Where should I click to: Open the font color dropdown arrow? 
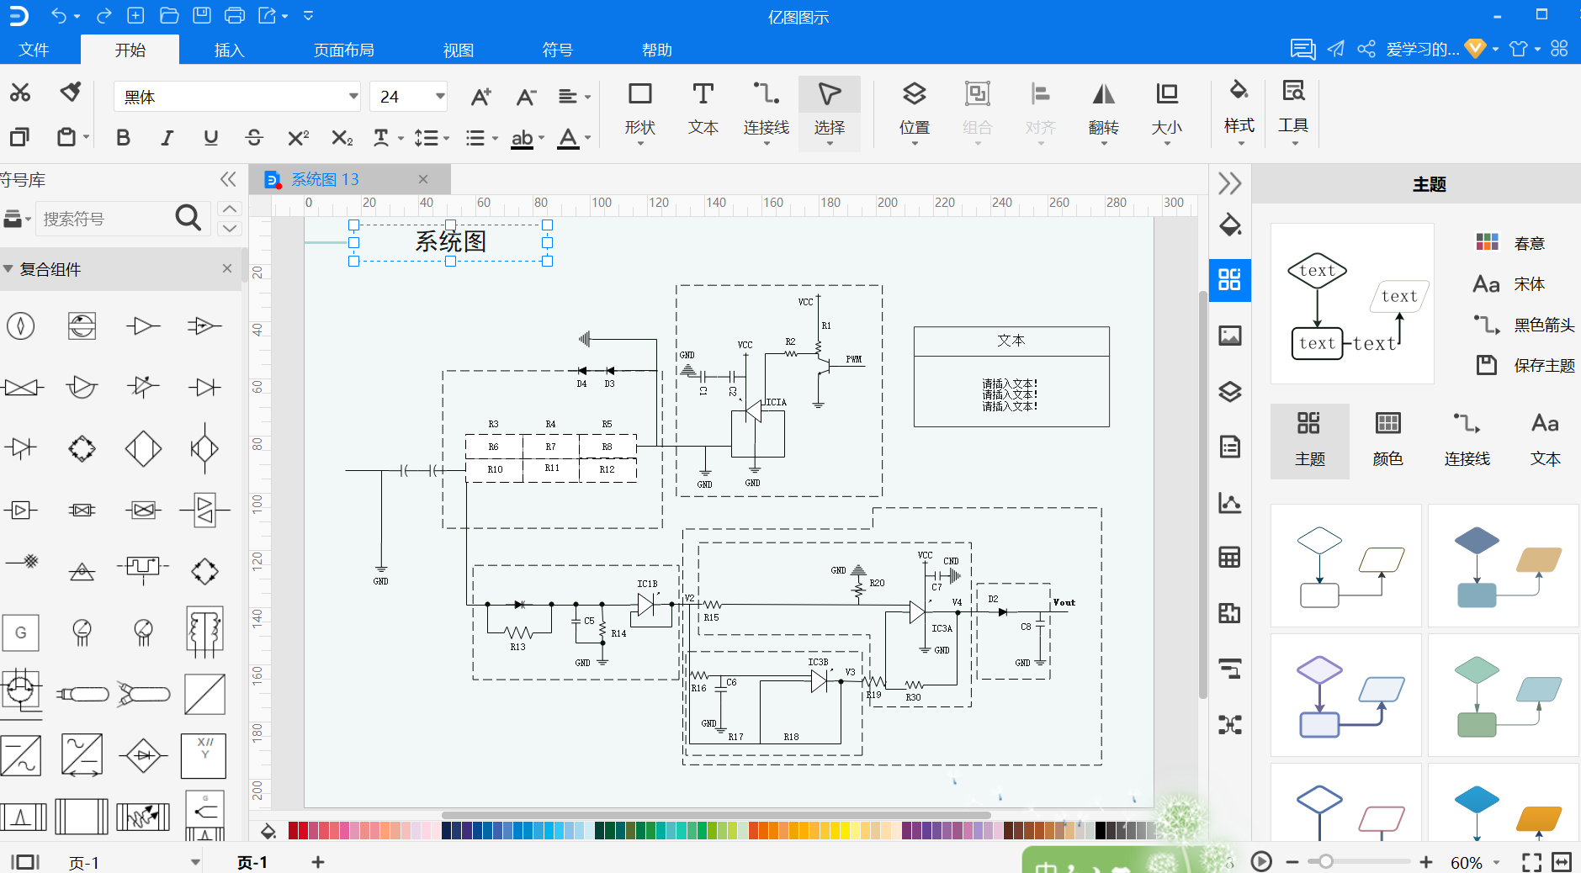click(x=587, y=138)
